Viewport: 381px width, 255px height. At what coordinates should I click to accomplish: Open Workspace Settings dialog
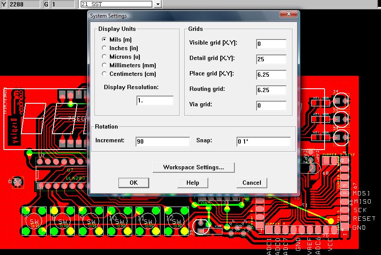(194, 168)
